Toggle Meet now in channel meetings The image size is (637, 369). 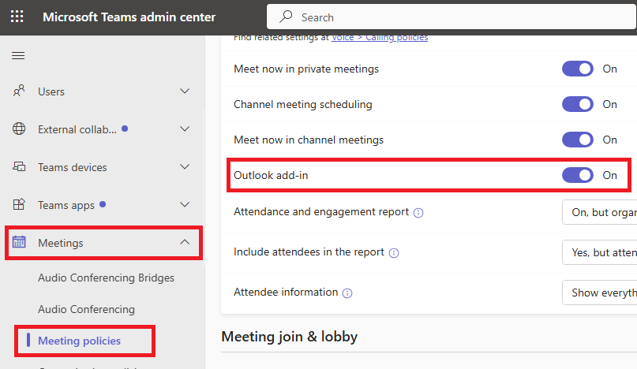pyautogui.click(x=577, y=140)
